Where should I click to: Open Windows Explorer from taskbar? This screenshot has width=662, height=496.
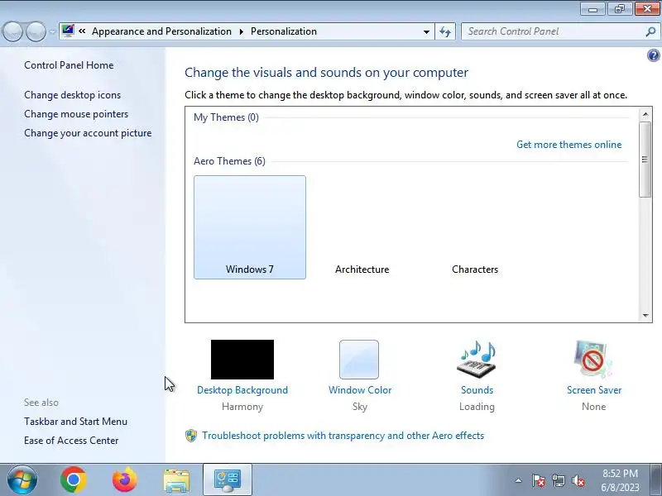pos(176,480)
